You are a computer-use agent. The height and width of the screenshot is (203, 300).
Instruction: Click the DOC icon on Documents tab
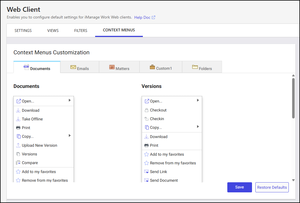pyautogui.click(x=26, y=67)
